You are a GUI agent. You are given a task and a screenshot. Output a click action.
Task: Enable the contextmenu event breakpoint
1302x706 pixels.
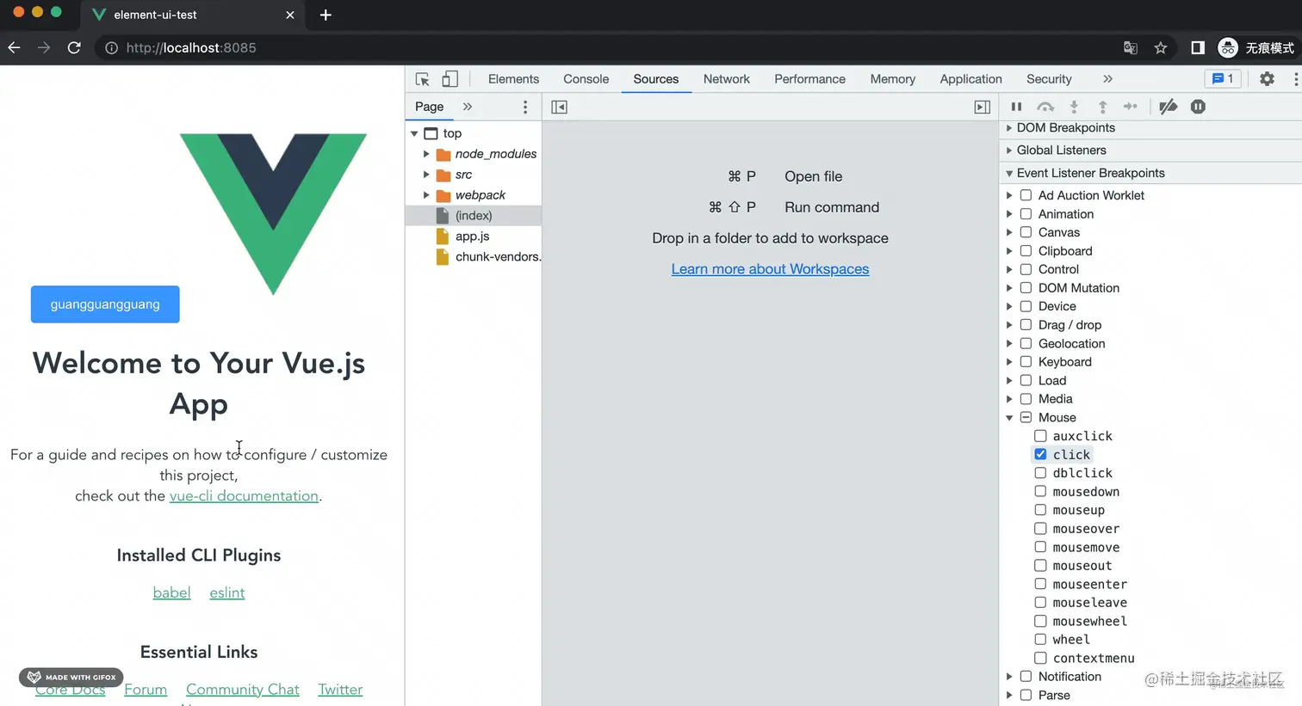click(1040, 658)
